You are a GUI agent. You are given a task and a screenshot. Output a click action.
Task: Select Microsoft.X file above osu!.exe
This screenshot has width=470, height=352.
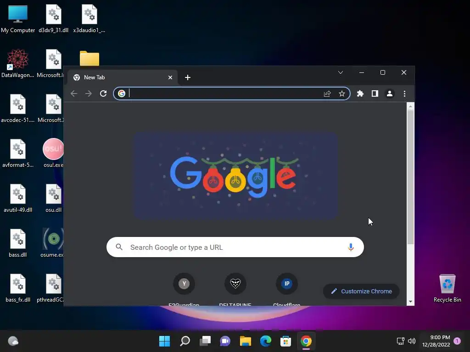click(51, 109)
